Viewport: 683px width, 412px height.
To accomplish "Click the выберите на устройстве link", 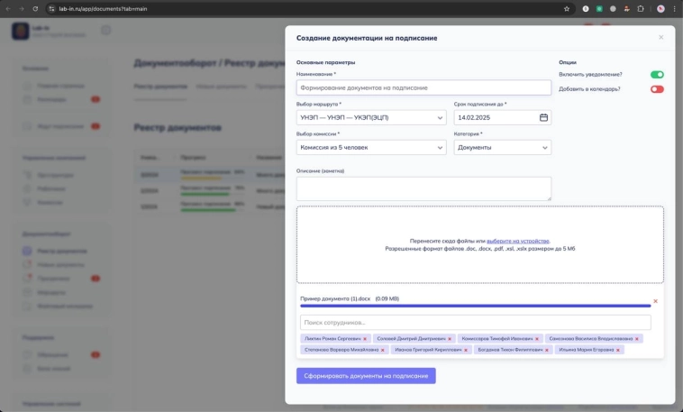I will coord(517,241).
